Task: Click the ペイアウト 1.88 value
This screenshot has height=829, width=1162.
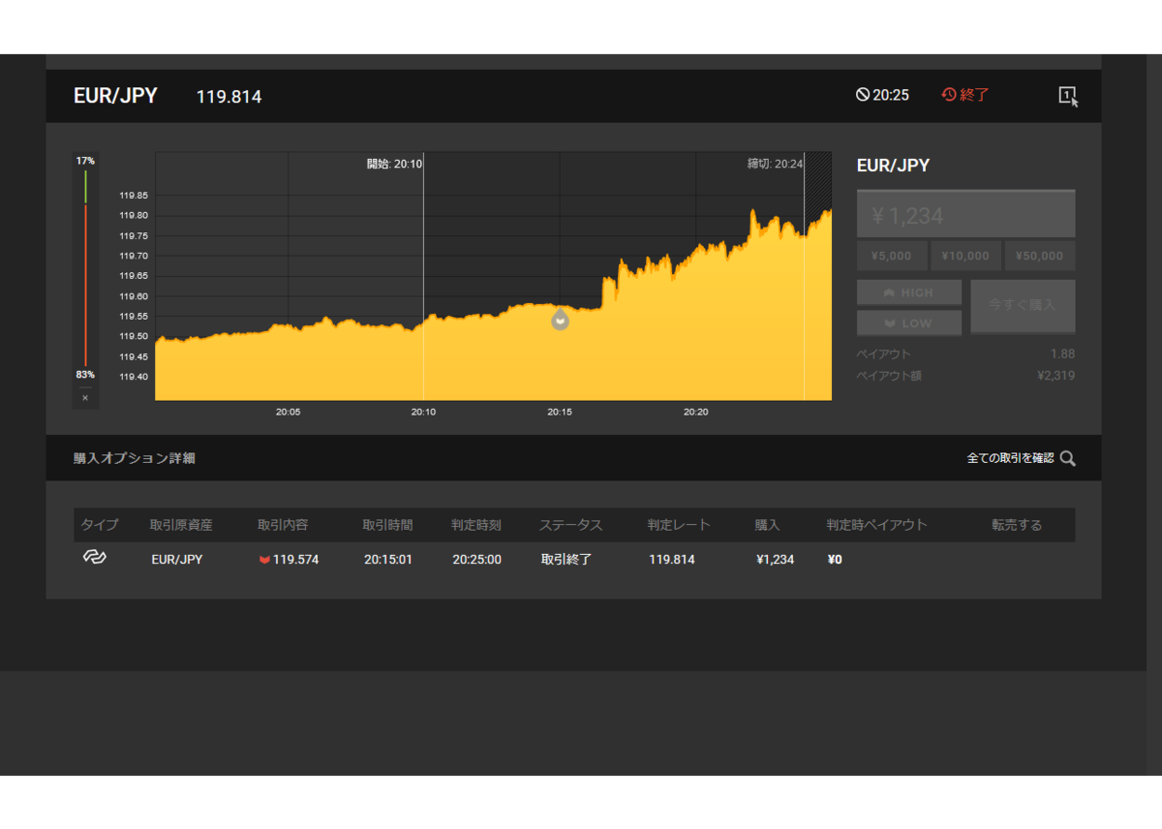Action: (x=1062, y=353)
